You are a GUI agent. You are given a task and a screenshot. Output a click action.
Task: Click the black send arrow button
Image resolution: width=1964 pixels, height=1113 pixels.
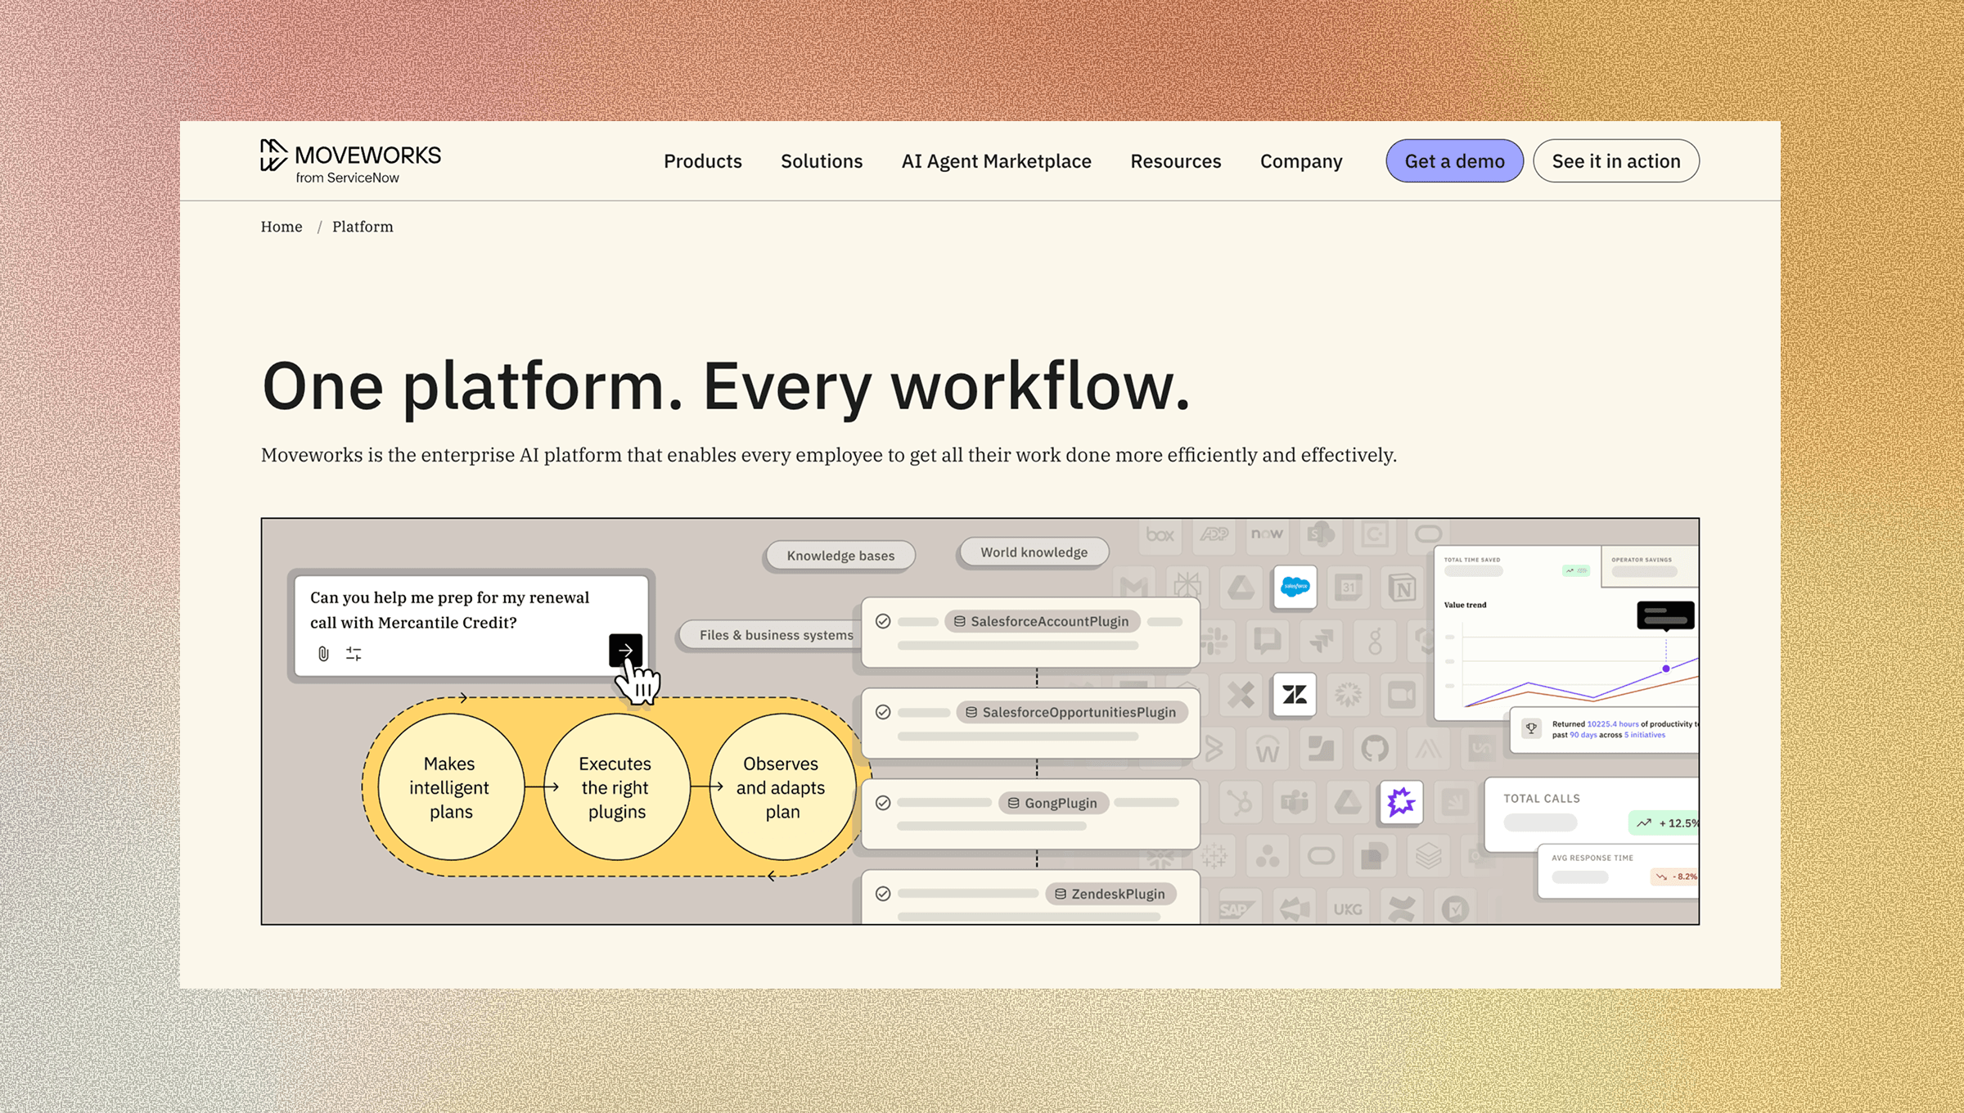coord(625,651)
